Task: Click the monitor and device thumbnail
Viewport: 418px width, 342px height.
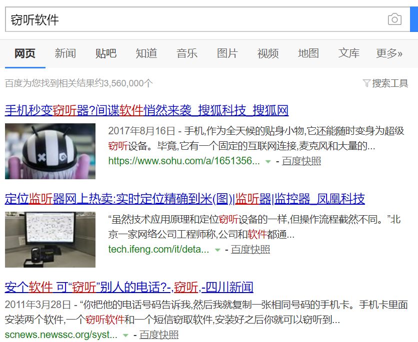Action: click(50, 240)
